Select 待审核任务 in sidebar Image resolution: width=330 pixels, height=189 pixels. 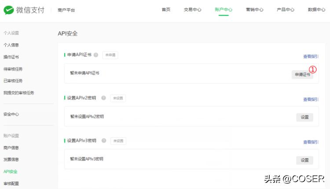13,69
